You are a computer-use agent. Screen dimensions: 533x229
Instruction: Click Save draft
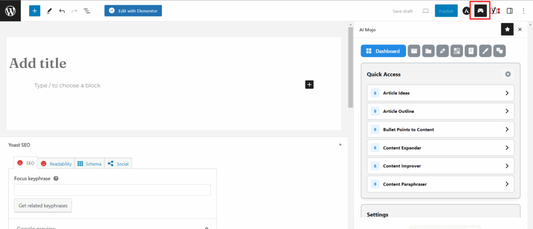pos(402,11)
